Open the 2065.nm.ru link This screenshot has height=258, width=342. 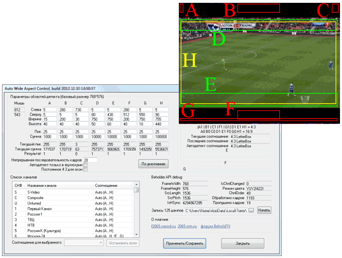187,226
